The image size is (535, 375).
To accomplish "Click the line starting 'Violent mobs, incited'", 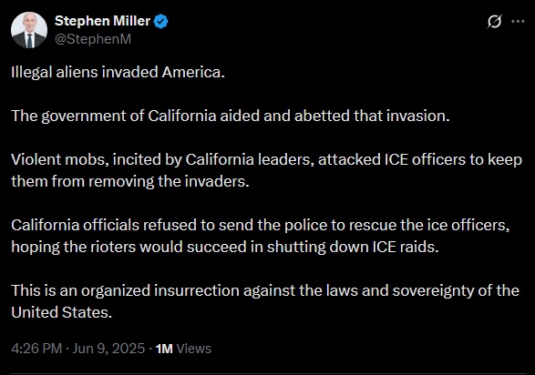I will [266, 160].
